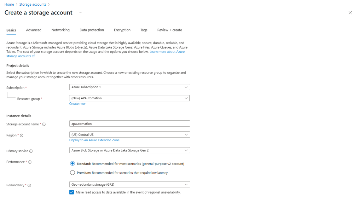Switch to the Networking tab
The image size is (358, 202).
[60, 30]
